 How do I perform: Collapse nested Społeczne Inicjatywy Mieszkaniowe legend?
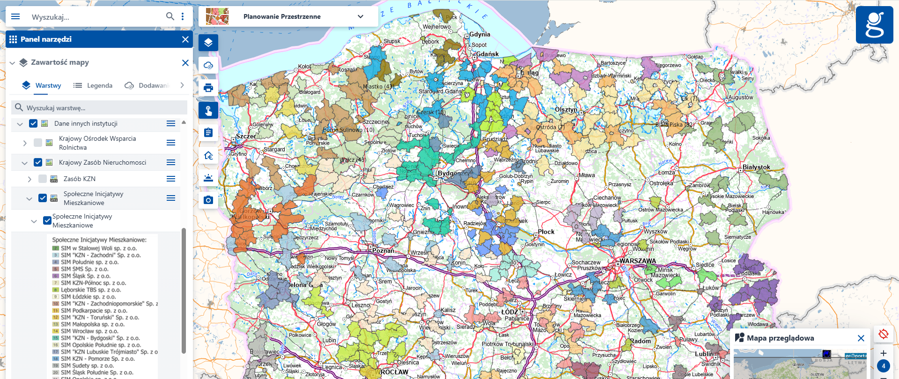tap(34, 221)
